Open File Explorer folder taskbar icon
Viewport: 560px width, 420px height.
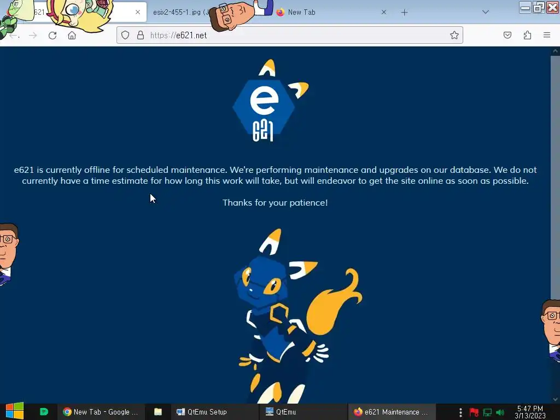[158, 412]
